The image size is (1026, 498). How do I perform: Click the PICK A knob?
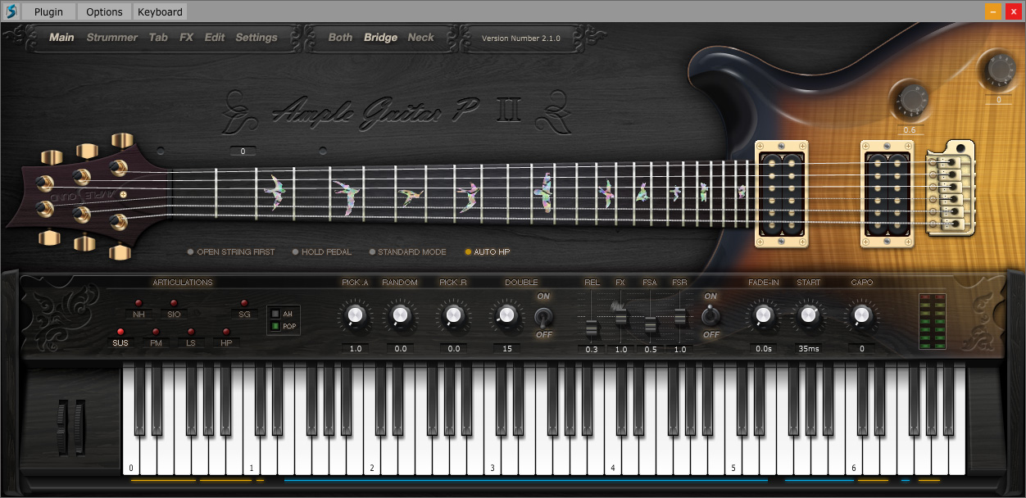[355, 315]
